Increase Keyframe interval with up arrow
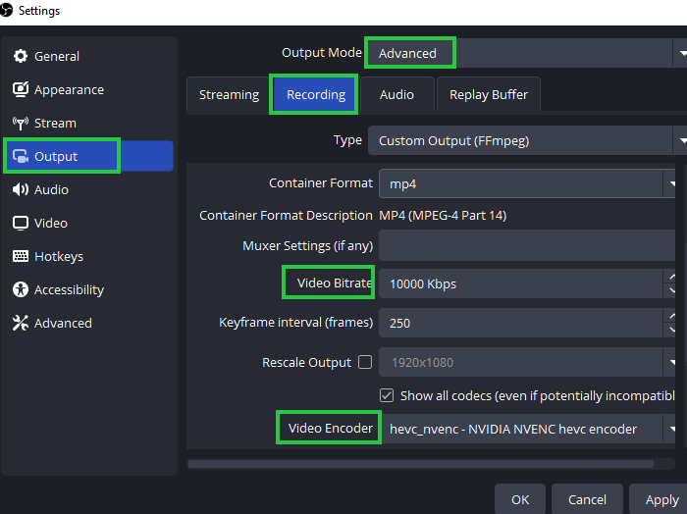The width and height of the screenshot is (687, 514). pyautogui.click(x=670, y=315)
